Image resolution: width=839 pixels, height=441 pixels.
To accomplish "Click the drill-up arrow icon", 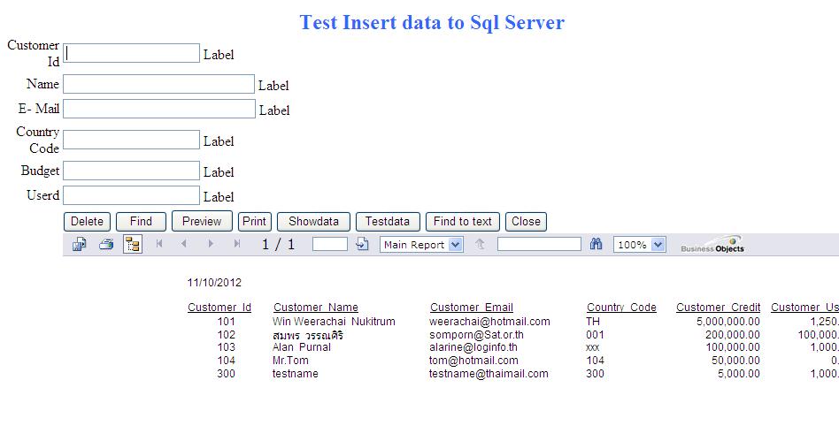I will click(480, 244).
